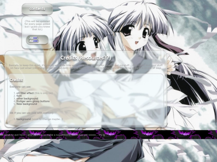Screen dimensions: 217x162
Task: Click the scrolling 'idk what to put here' banner text
Action: (53, 135)
